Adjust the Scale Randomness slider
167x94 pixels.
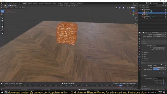click(159, 69)
